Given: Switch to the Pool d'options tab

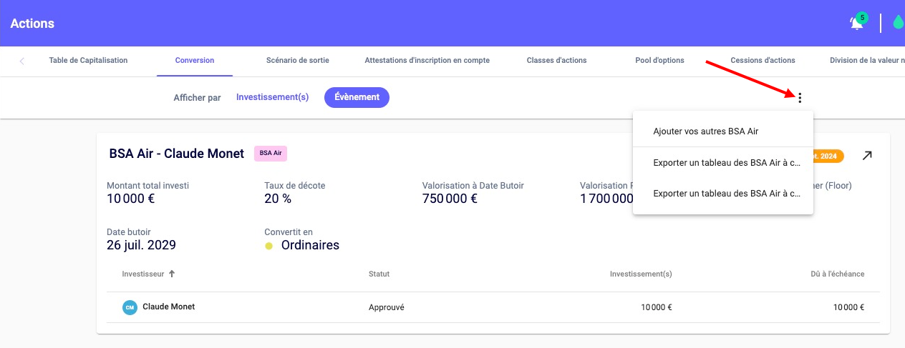Looking at the screenshot, I should point(659,61).
